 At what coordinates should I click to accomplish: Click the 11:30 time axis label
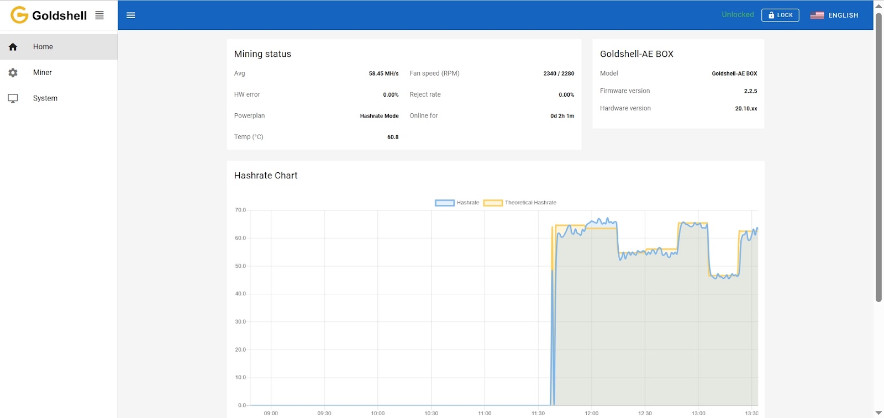pos(538,413)
